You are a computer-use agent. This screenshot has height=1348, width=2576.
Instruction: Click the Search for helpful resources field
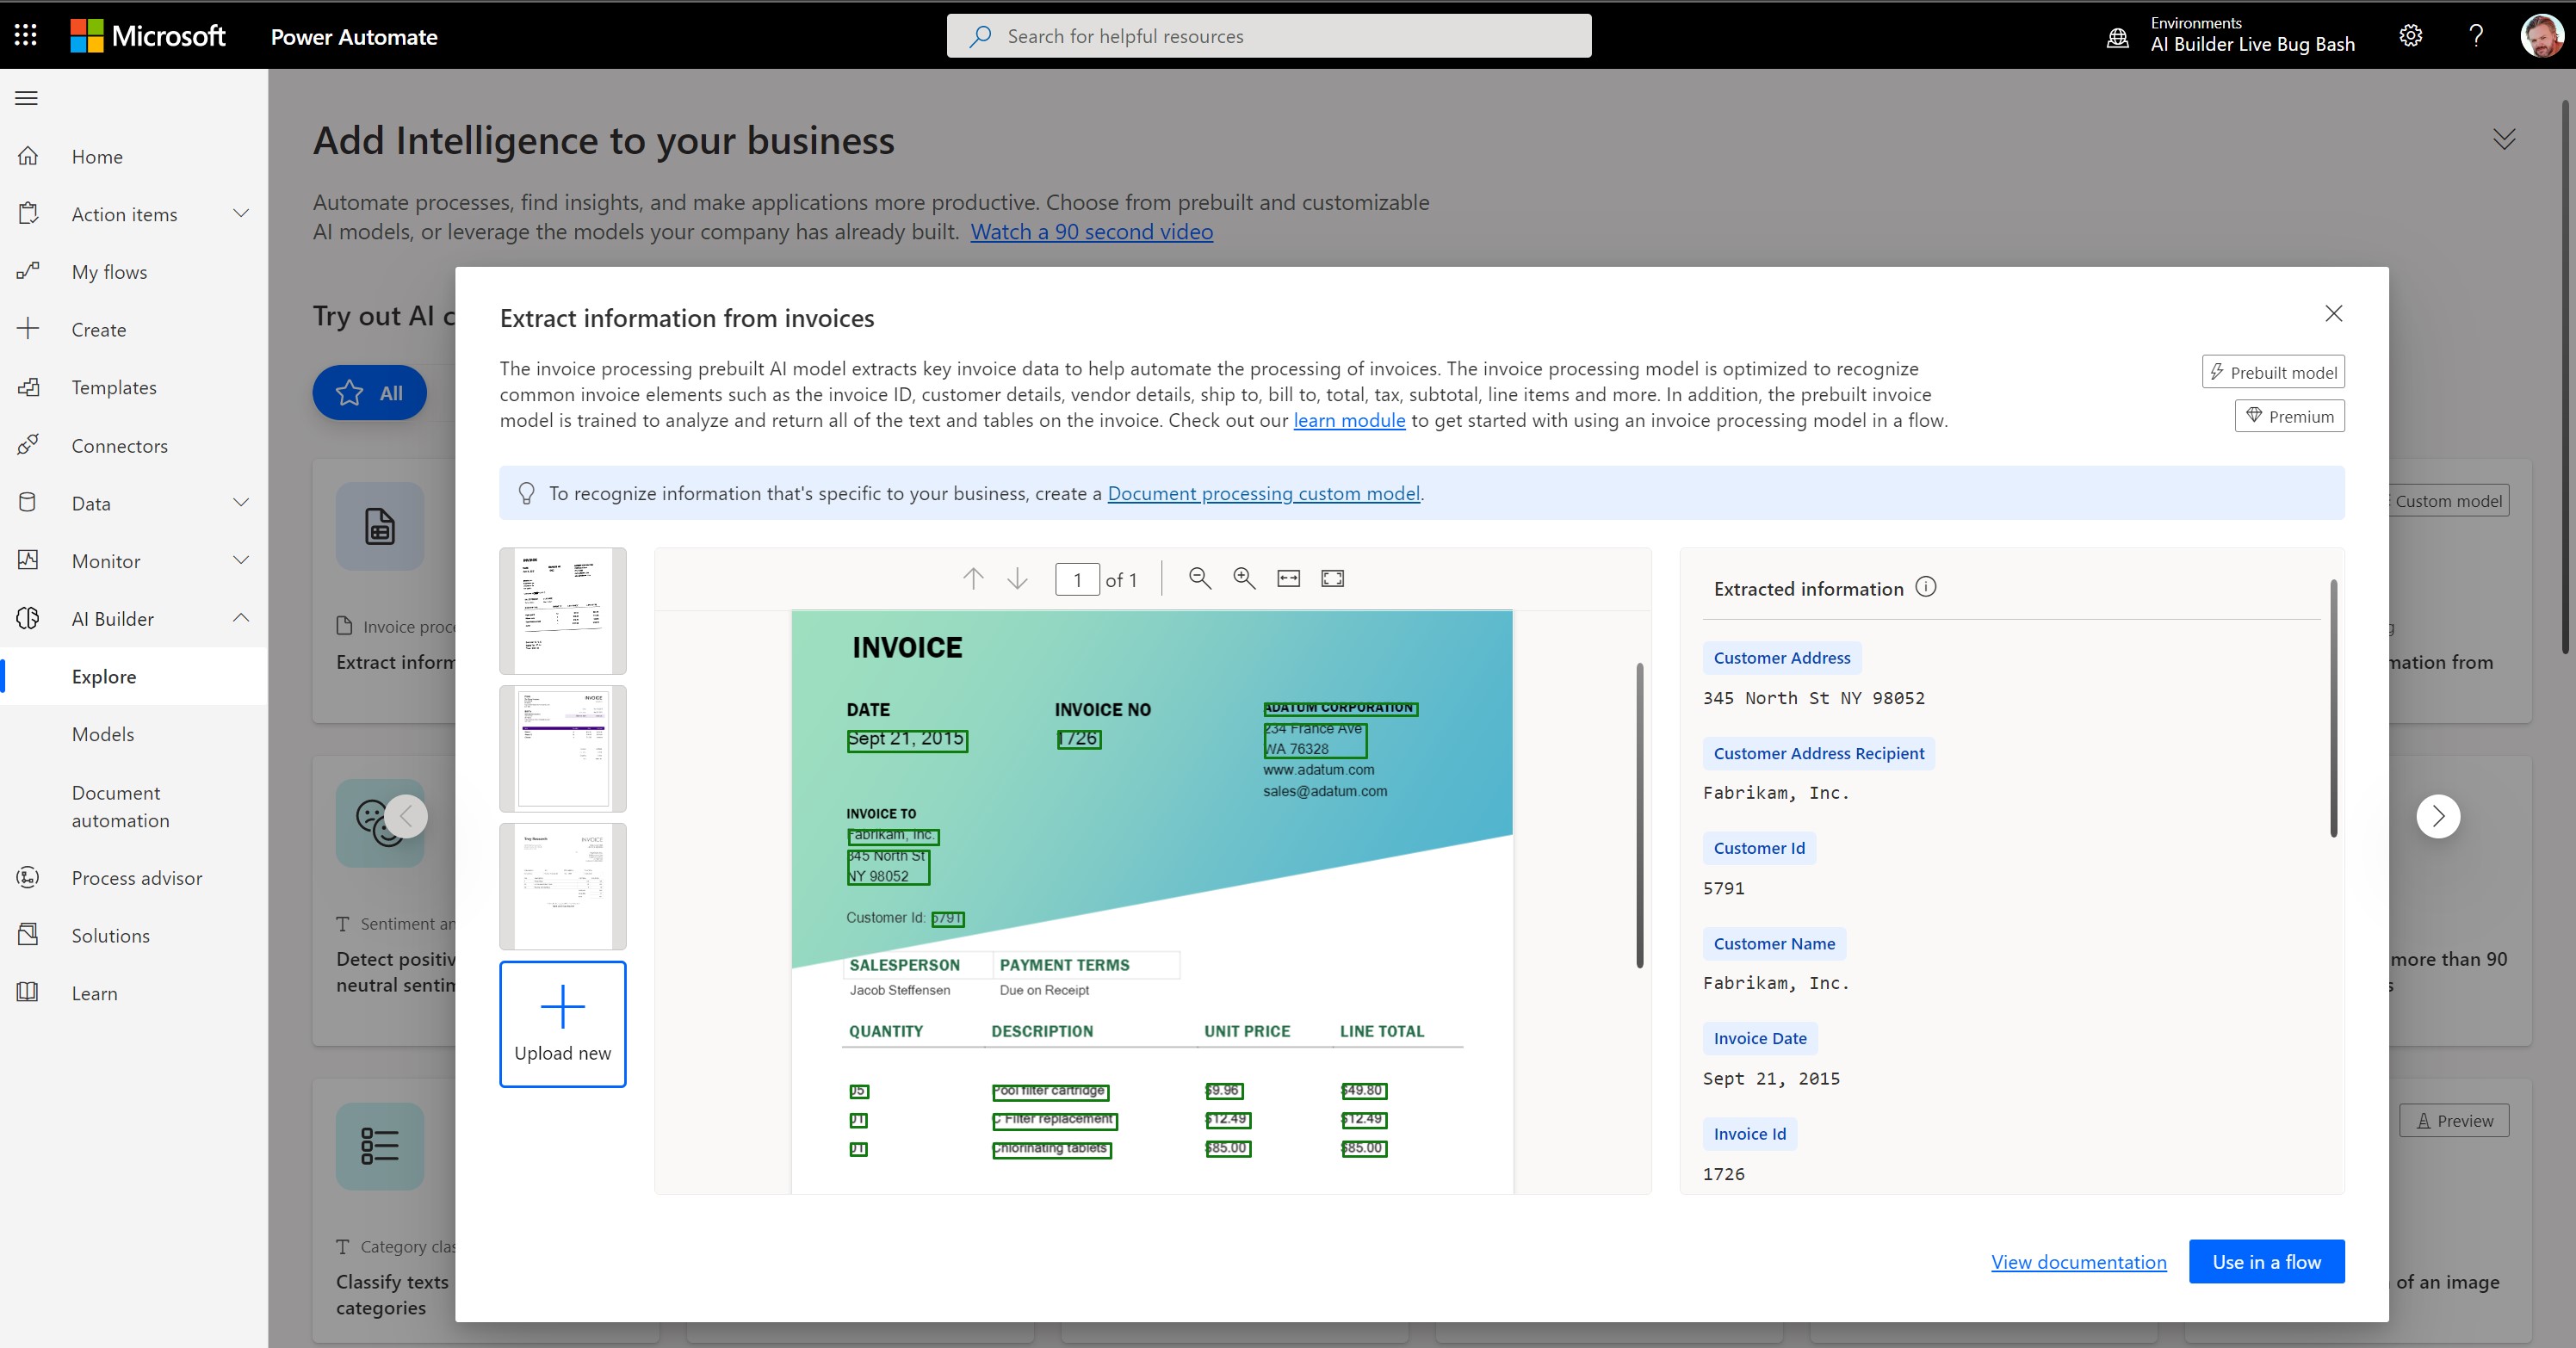[1269, 36]
